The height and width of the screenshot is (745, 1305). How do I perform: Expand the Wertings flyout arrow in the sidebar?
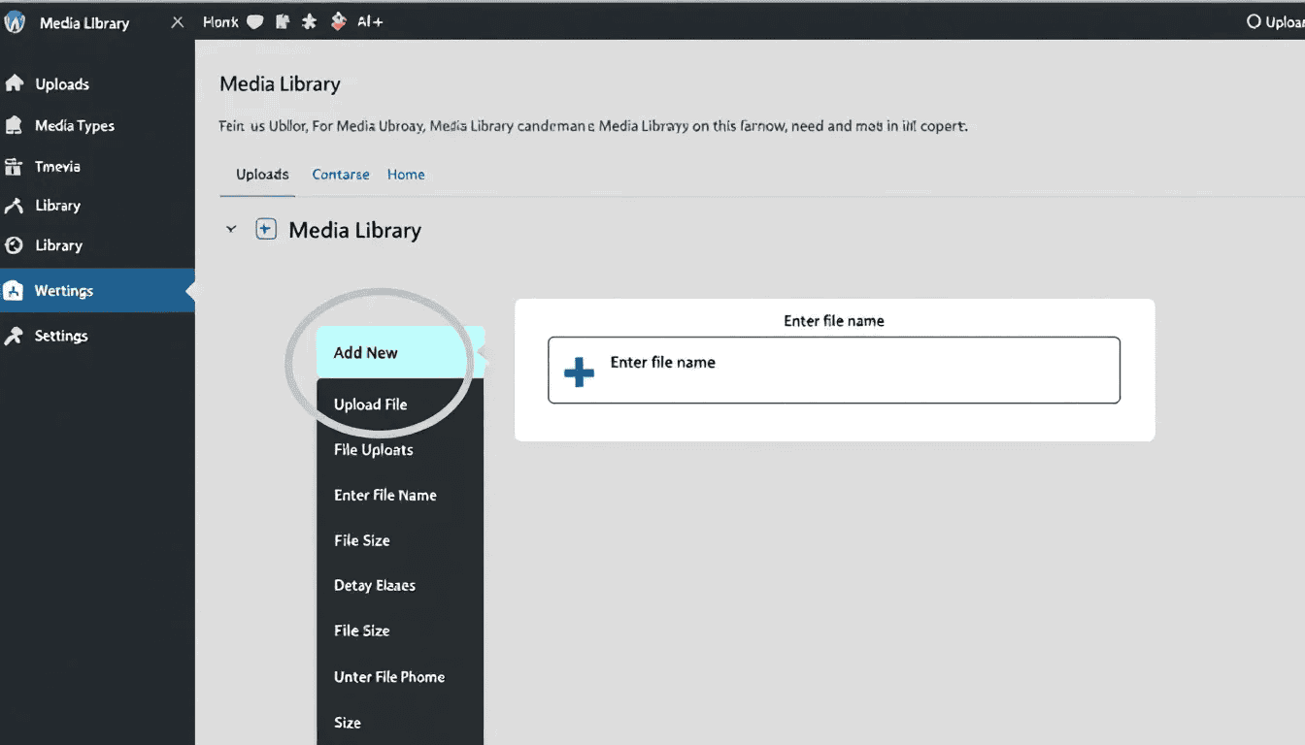(x=191, y=290)
